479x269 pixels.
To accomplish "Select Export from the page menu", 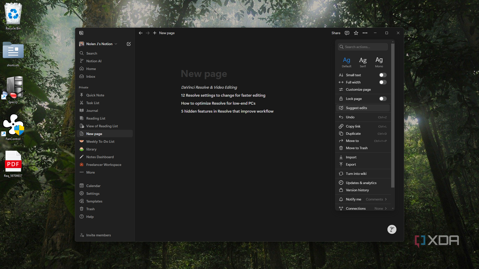I will click(x=363, y=164).
